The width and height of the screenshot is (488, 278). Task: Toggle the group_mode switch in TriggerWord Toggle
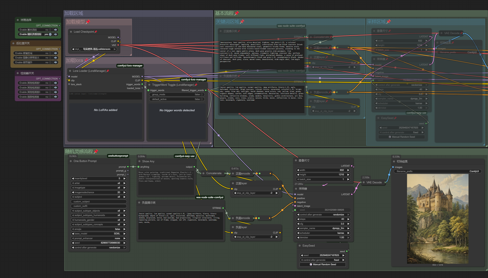202,95
